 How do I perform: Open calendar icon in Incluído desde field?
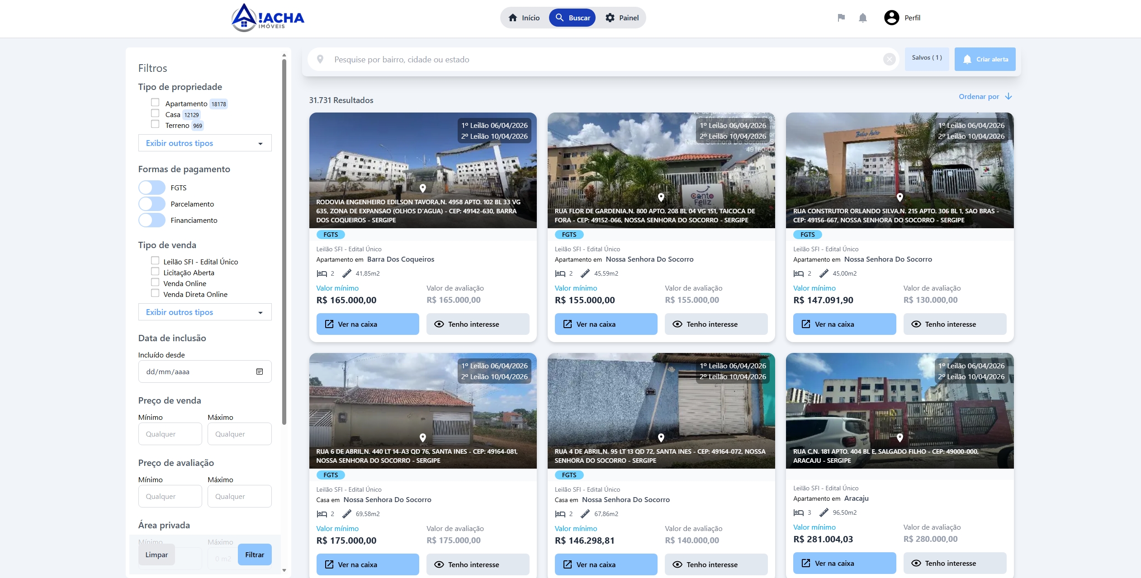coord(260,371)
